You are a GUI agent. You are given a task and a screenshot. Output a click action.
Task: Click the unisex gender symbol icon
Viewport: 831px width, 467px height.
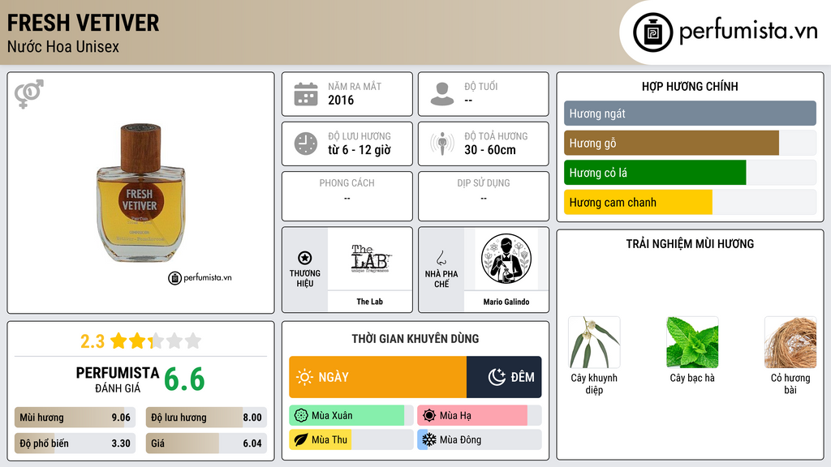coord(29,94)
